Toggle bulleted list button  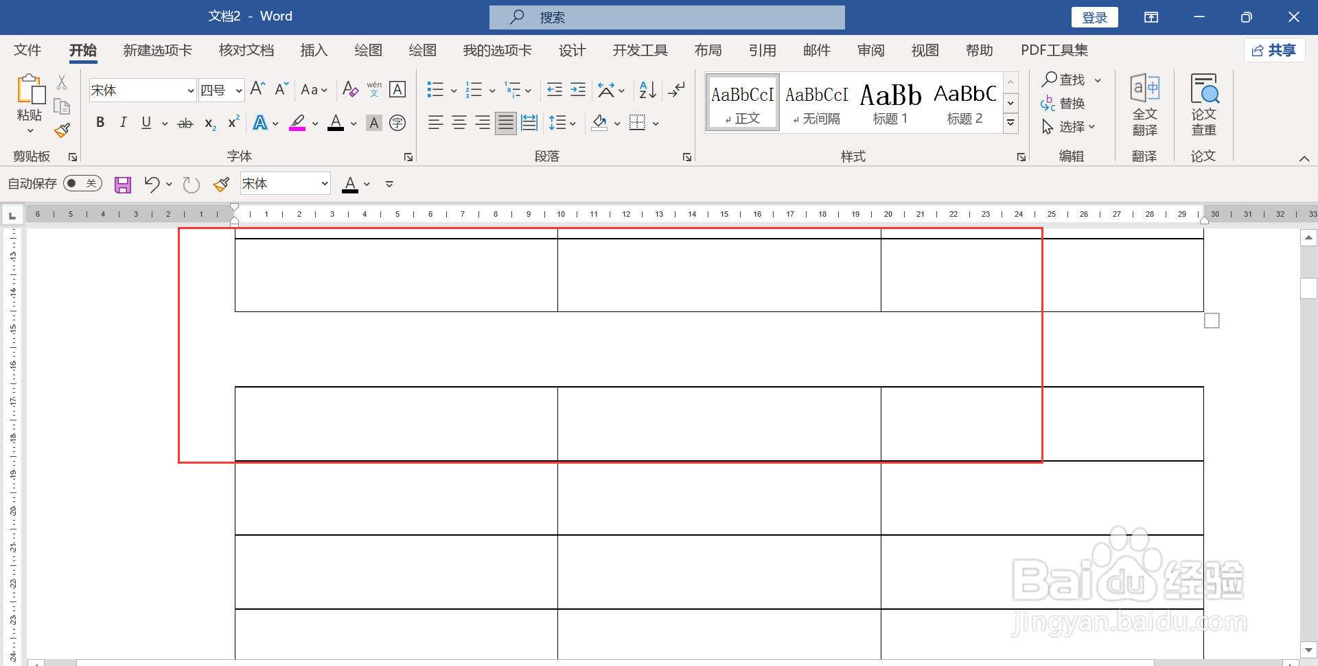pyautogui.click(x=435, y=90)
